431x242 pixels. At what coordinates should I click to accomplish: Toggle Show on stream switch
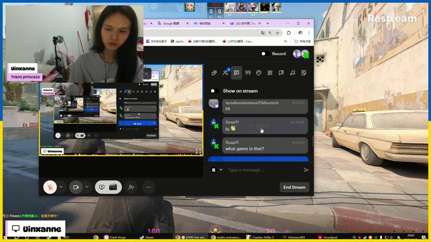tap(214, 91)
